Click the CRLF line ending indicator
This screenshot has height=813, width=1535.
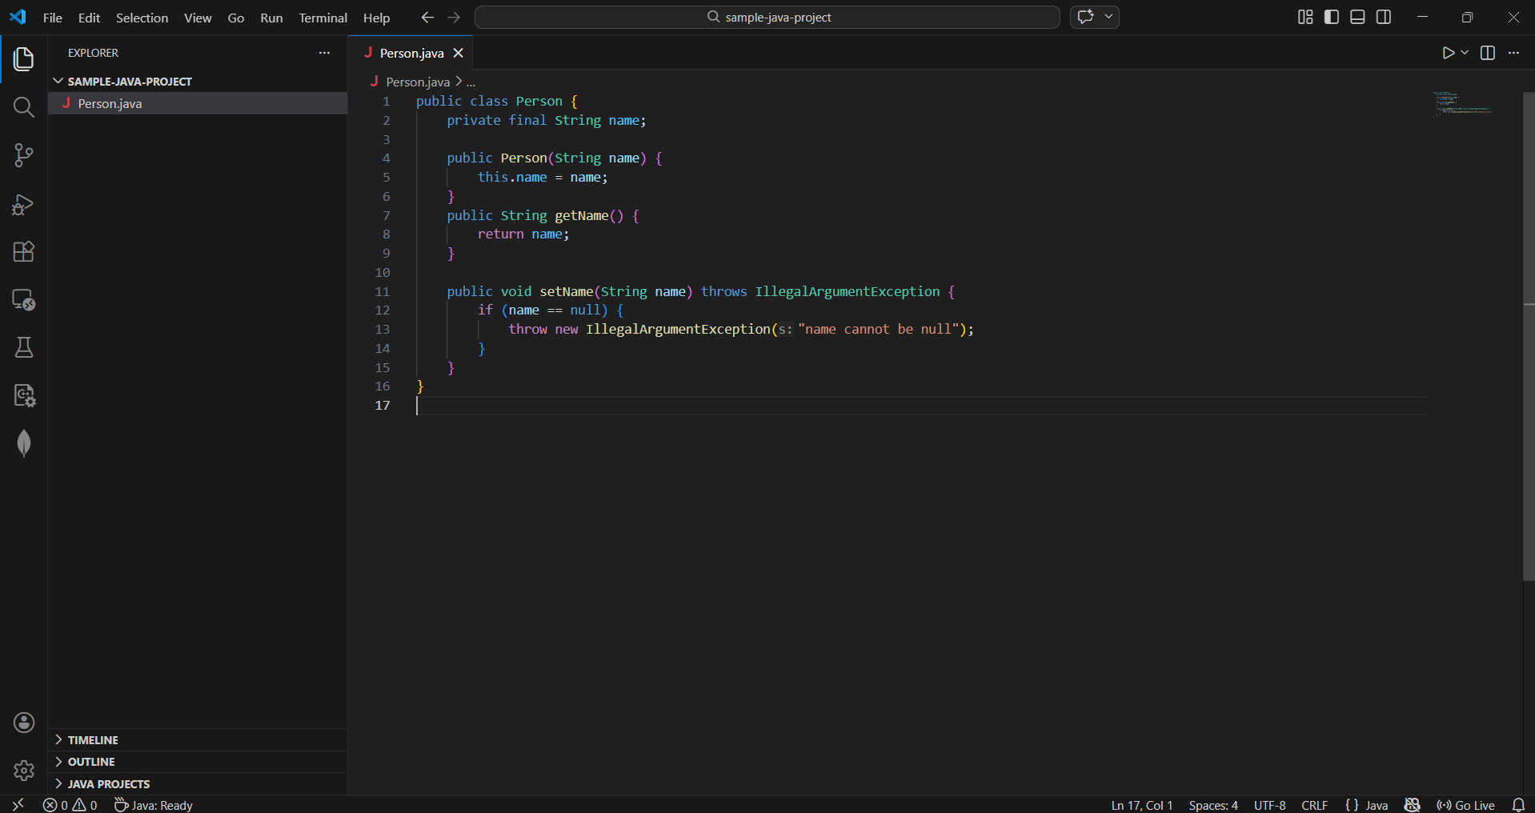(1314, 805)
